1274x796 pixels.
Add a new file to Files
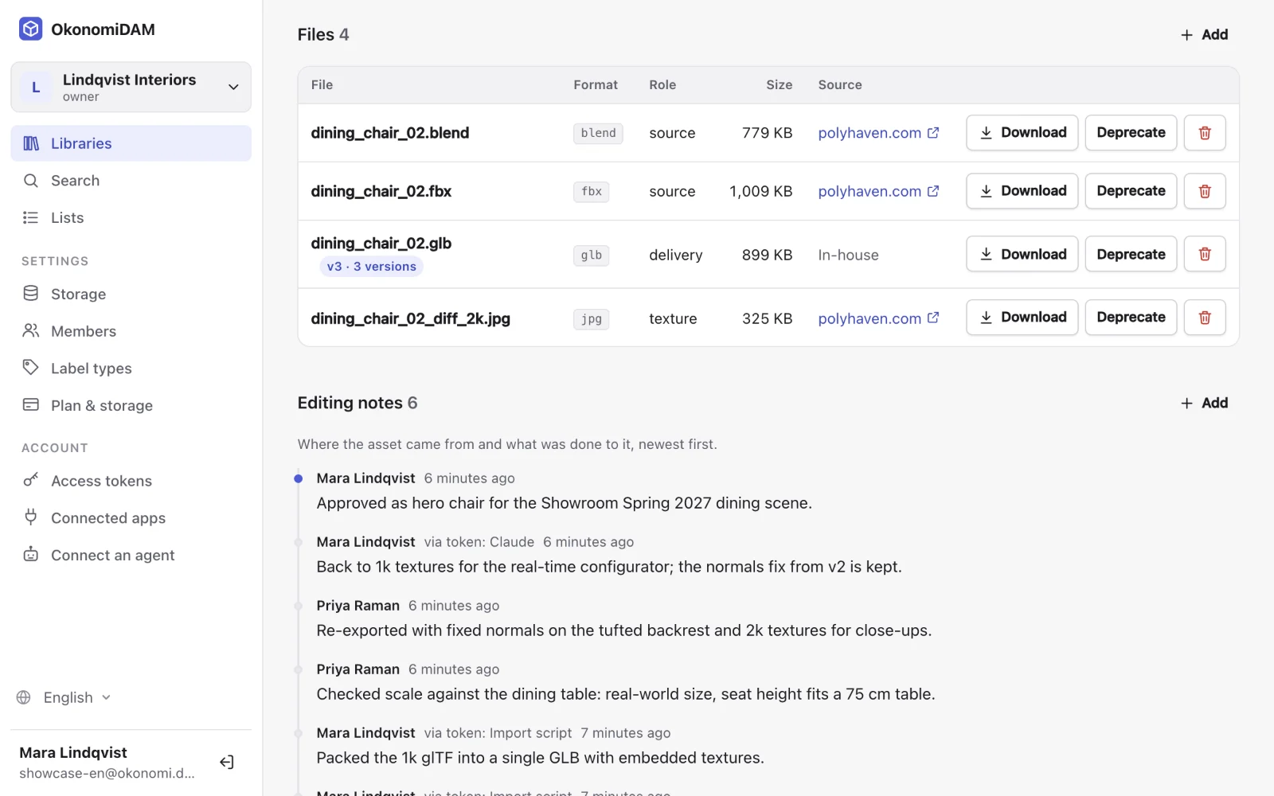[1204, 34]
